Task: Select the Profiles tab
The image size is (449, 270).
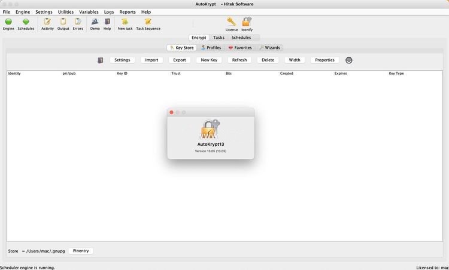Action: [x=211, y=48]
